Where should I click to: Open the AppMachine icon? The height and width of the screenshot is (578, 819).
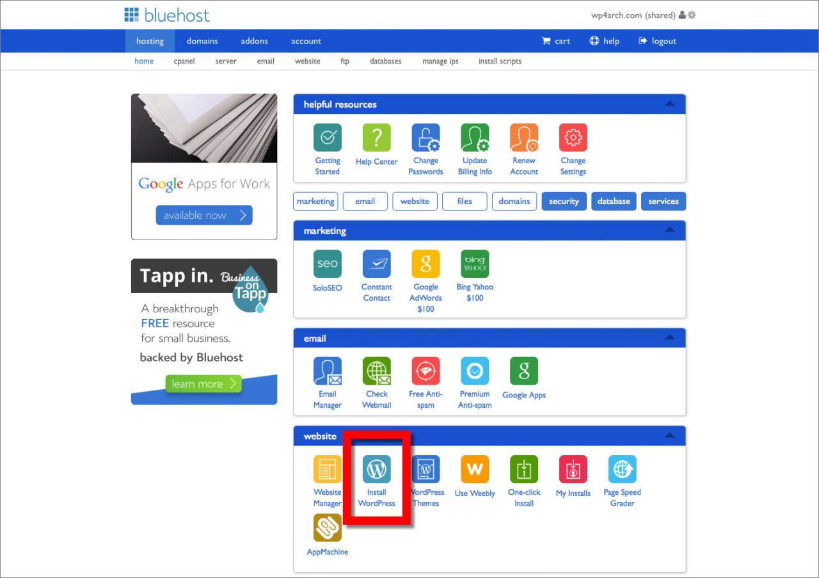[327, 528]
